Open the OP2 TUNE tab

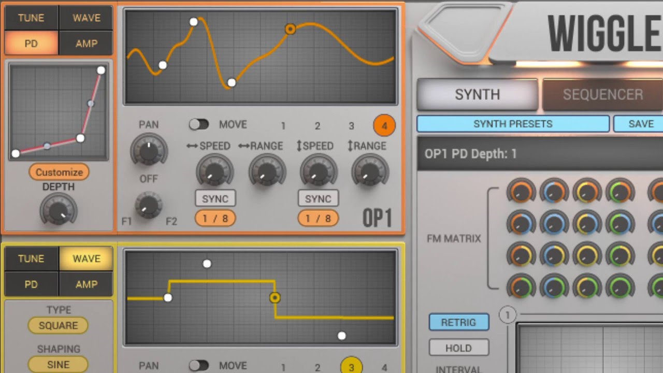click(31, 259)
